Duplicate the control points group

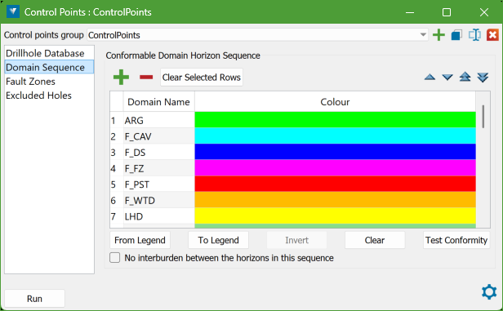[456, 34]
